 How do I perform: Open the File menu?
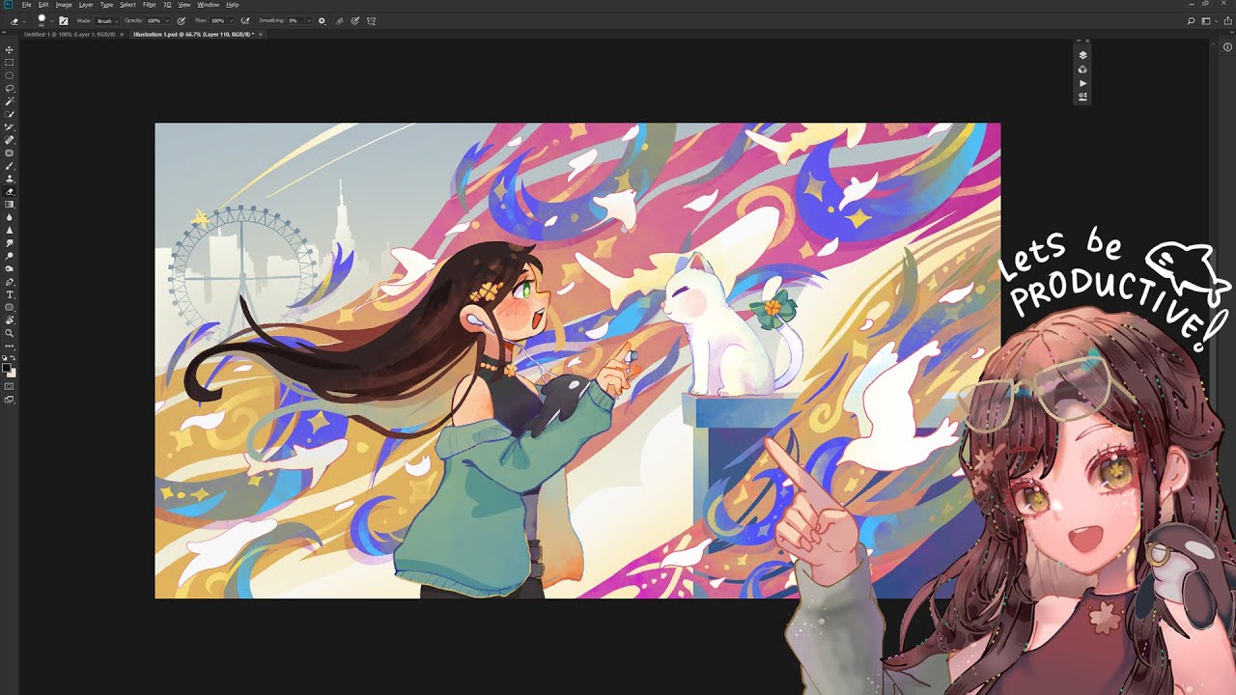coord(26,5)
